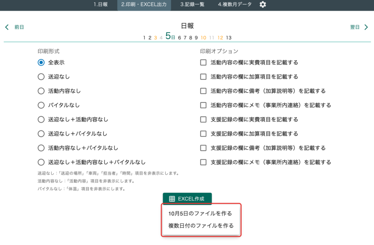
Task: Open the 3.記録一覧 tab
Action: pos(192,4)
